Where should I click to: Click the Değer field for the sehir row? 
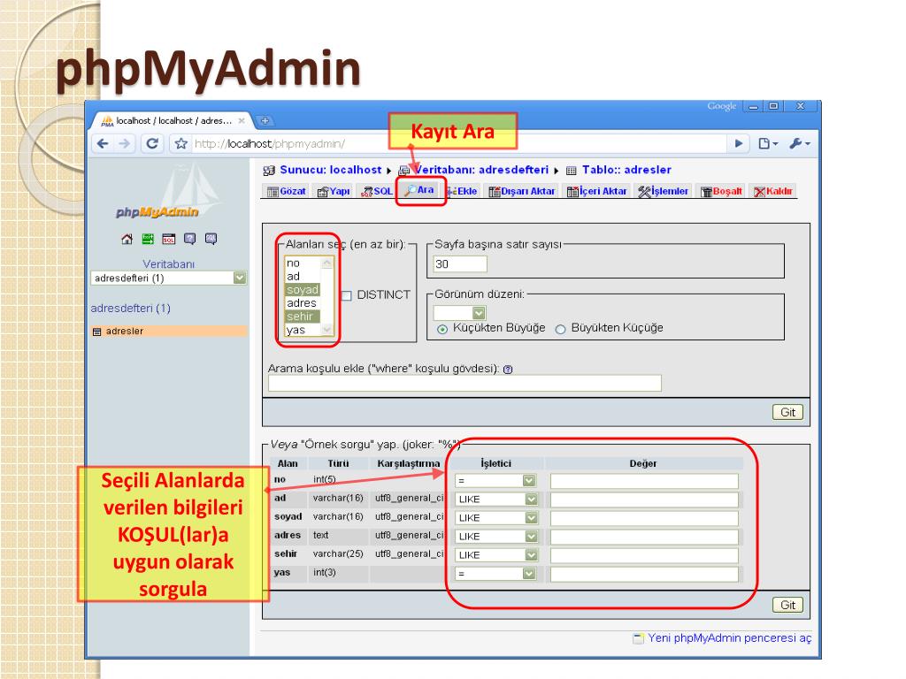click(x=644, y=555)
